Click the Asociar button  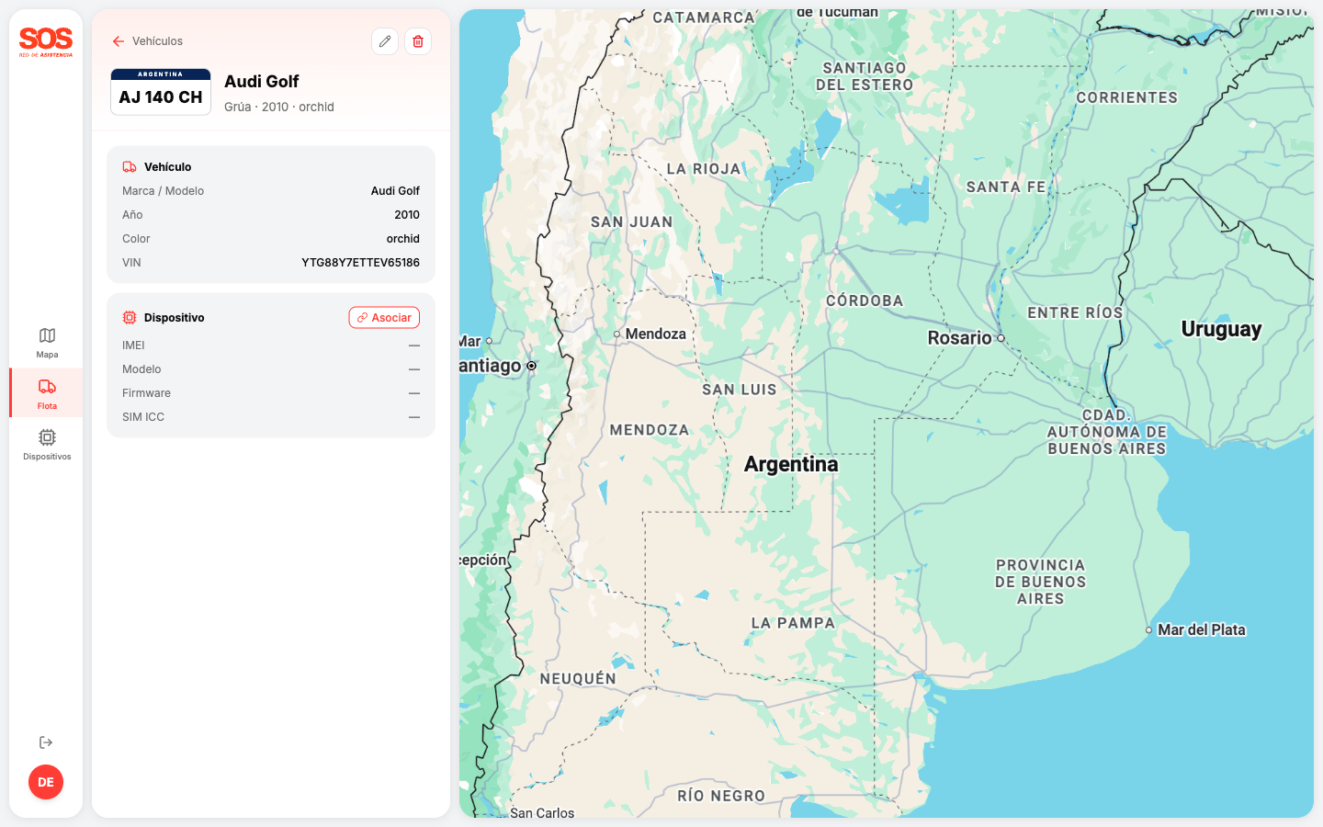pyautogui.click(x=384, y=317)
